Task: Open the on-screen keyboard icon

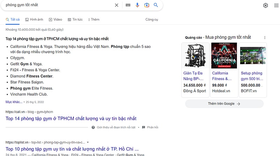Action: click(128, 5)
